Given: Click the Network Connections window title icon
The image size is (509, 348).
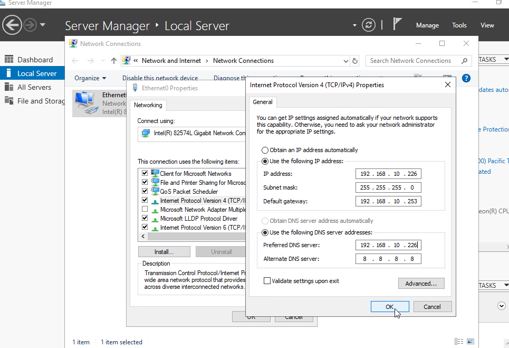Looking at the screenshot, I should tap(73, 43).
